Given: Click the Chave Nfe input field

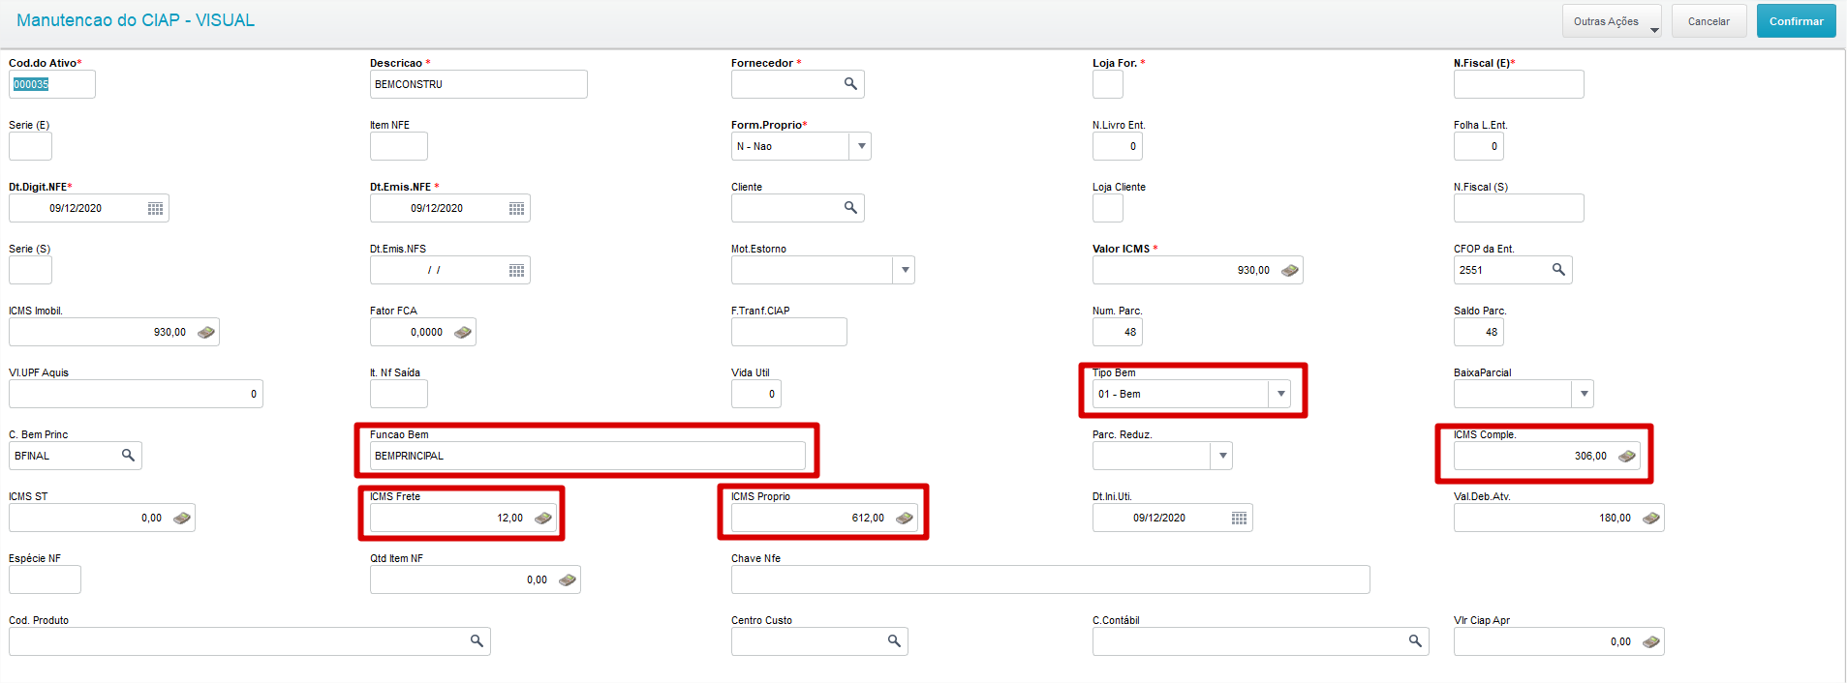Looking at the screenshot, I should (1050, 579).
